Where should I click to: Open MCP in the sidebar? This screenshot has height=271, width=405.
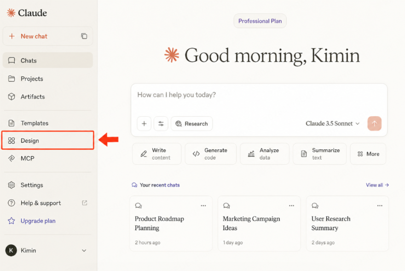(48, 158)
